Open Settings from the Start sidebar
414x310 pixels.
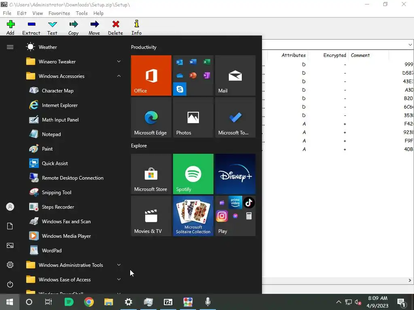click(x=10, y=265)
